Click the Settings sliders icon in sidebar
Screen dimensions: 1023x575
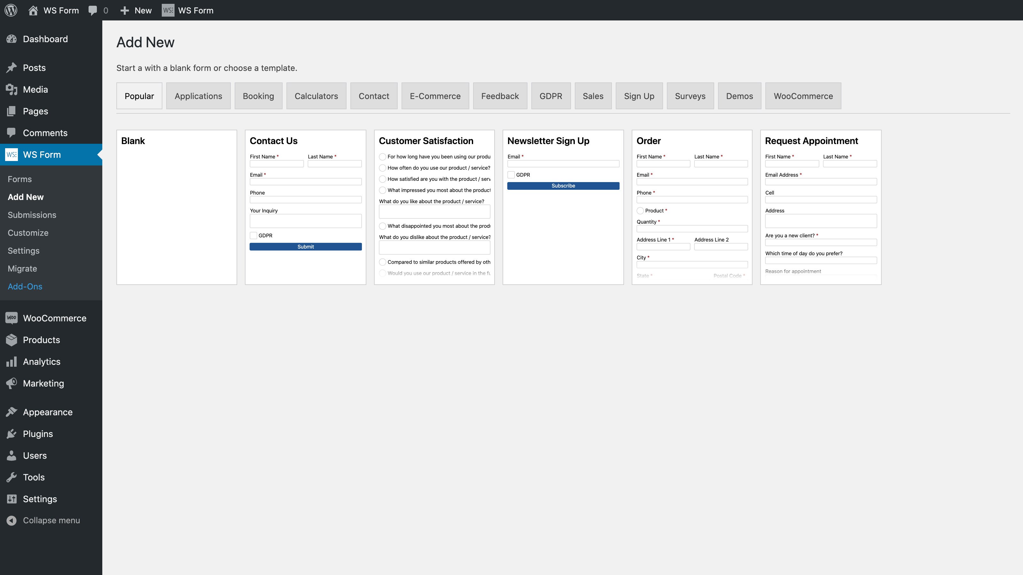coord(12,499)
